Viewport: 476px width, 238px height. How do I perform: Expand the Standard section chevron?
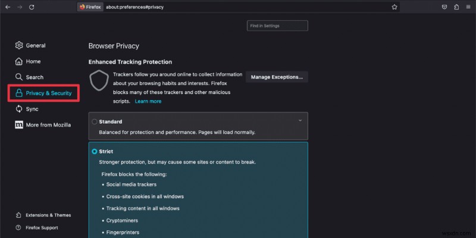[x=300, y=121]
